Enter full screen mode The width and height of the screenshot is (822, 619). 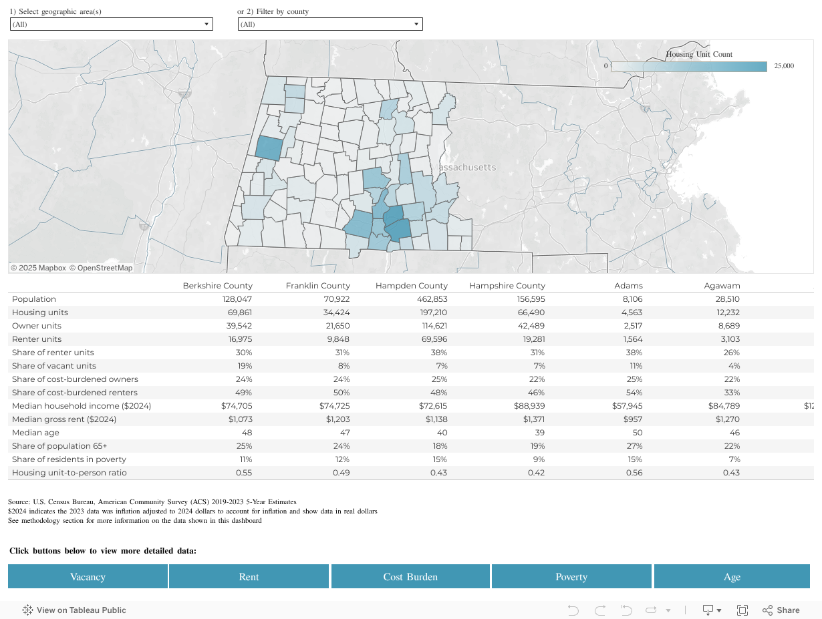point(742,610)
